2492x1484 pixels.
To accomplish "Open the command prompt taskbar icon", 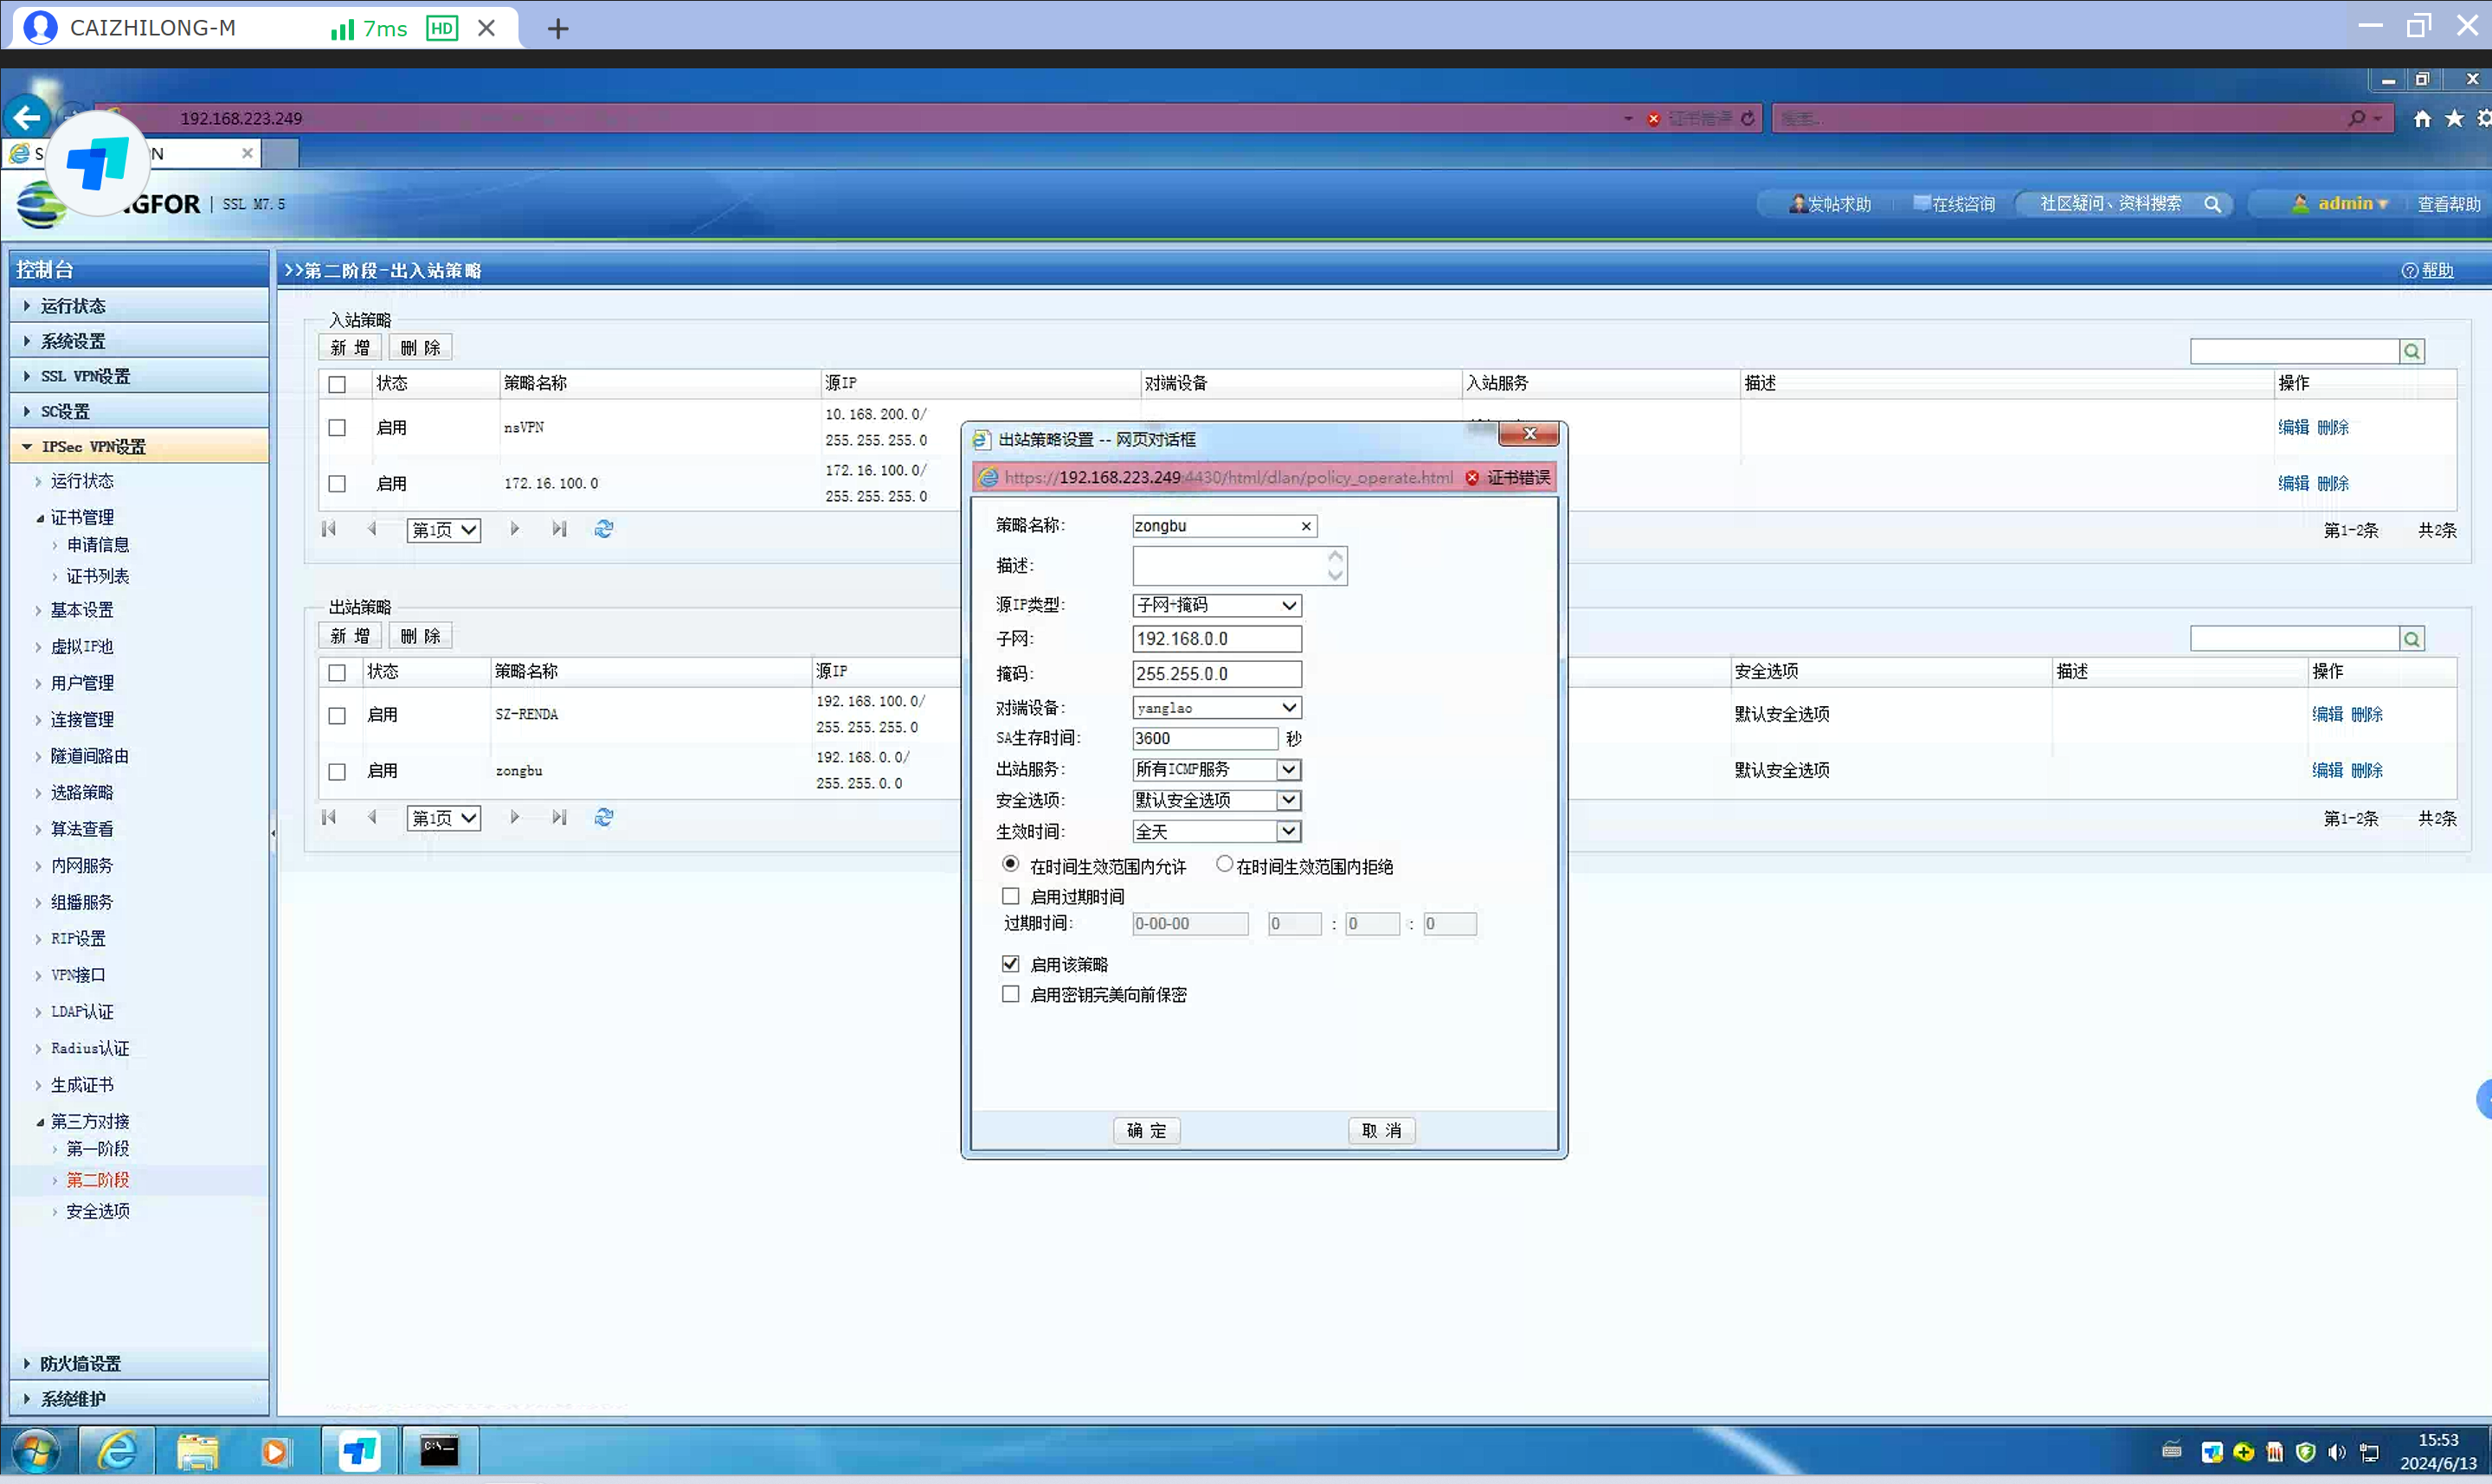I will tap(438, 1450).
